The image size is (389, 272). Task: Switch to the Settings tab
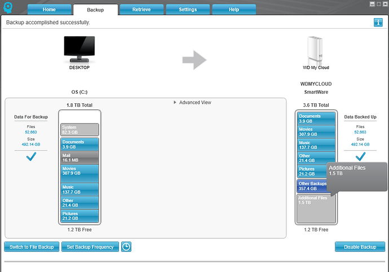188,10
